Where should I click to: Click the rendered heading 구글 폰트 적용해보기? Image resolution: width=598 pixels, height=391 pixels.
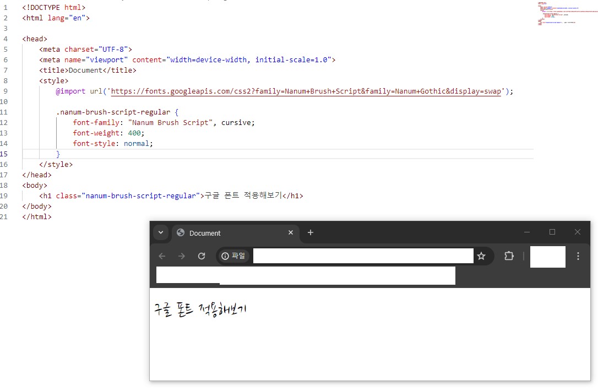(x=200, y=309)
